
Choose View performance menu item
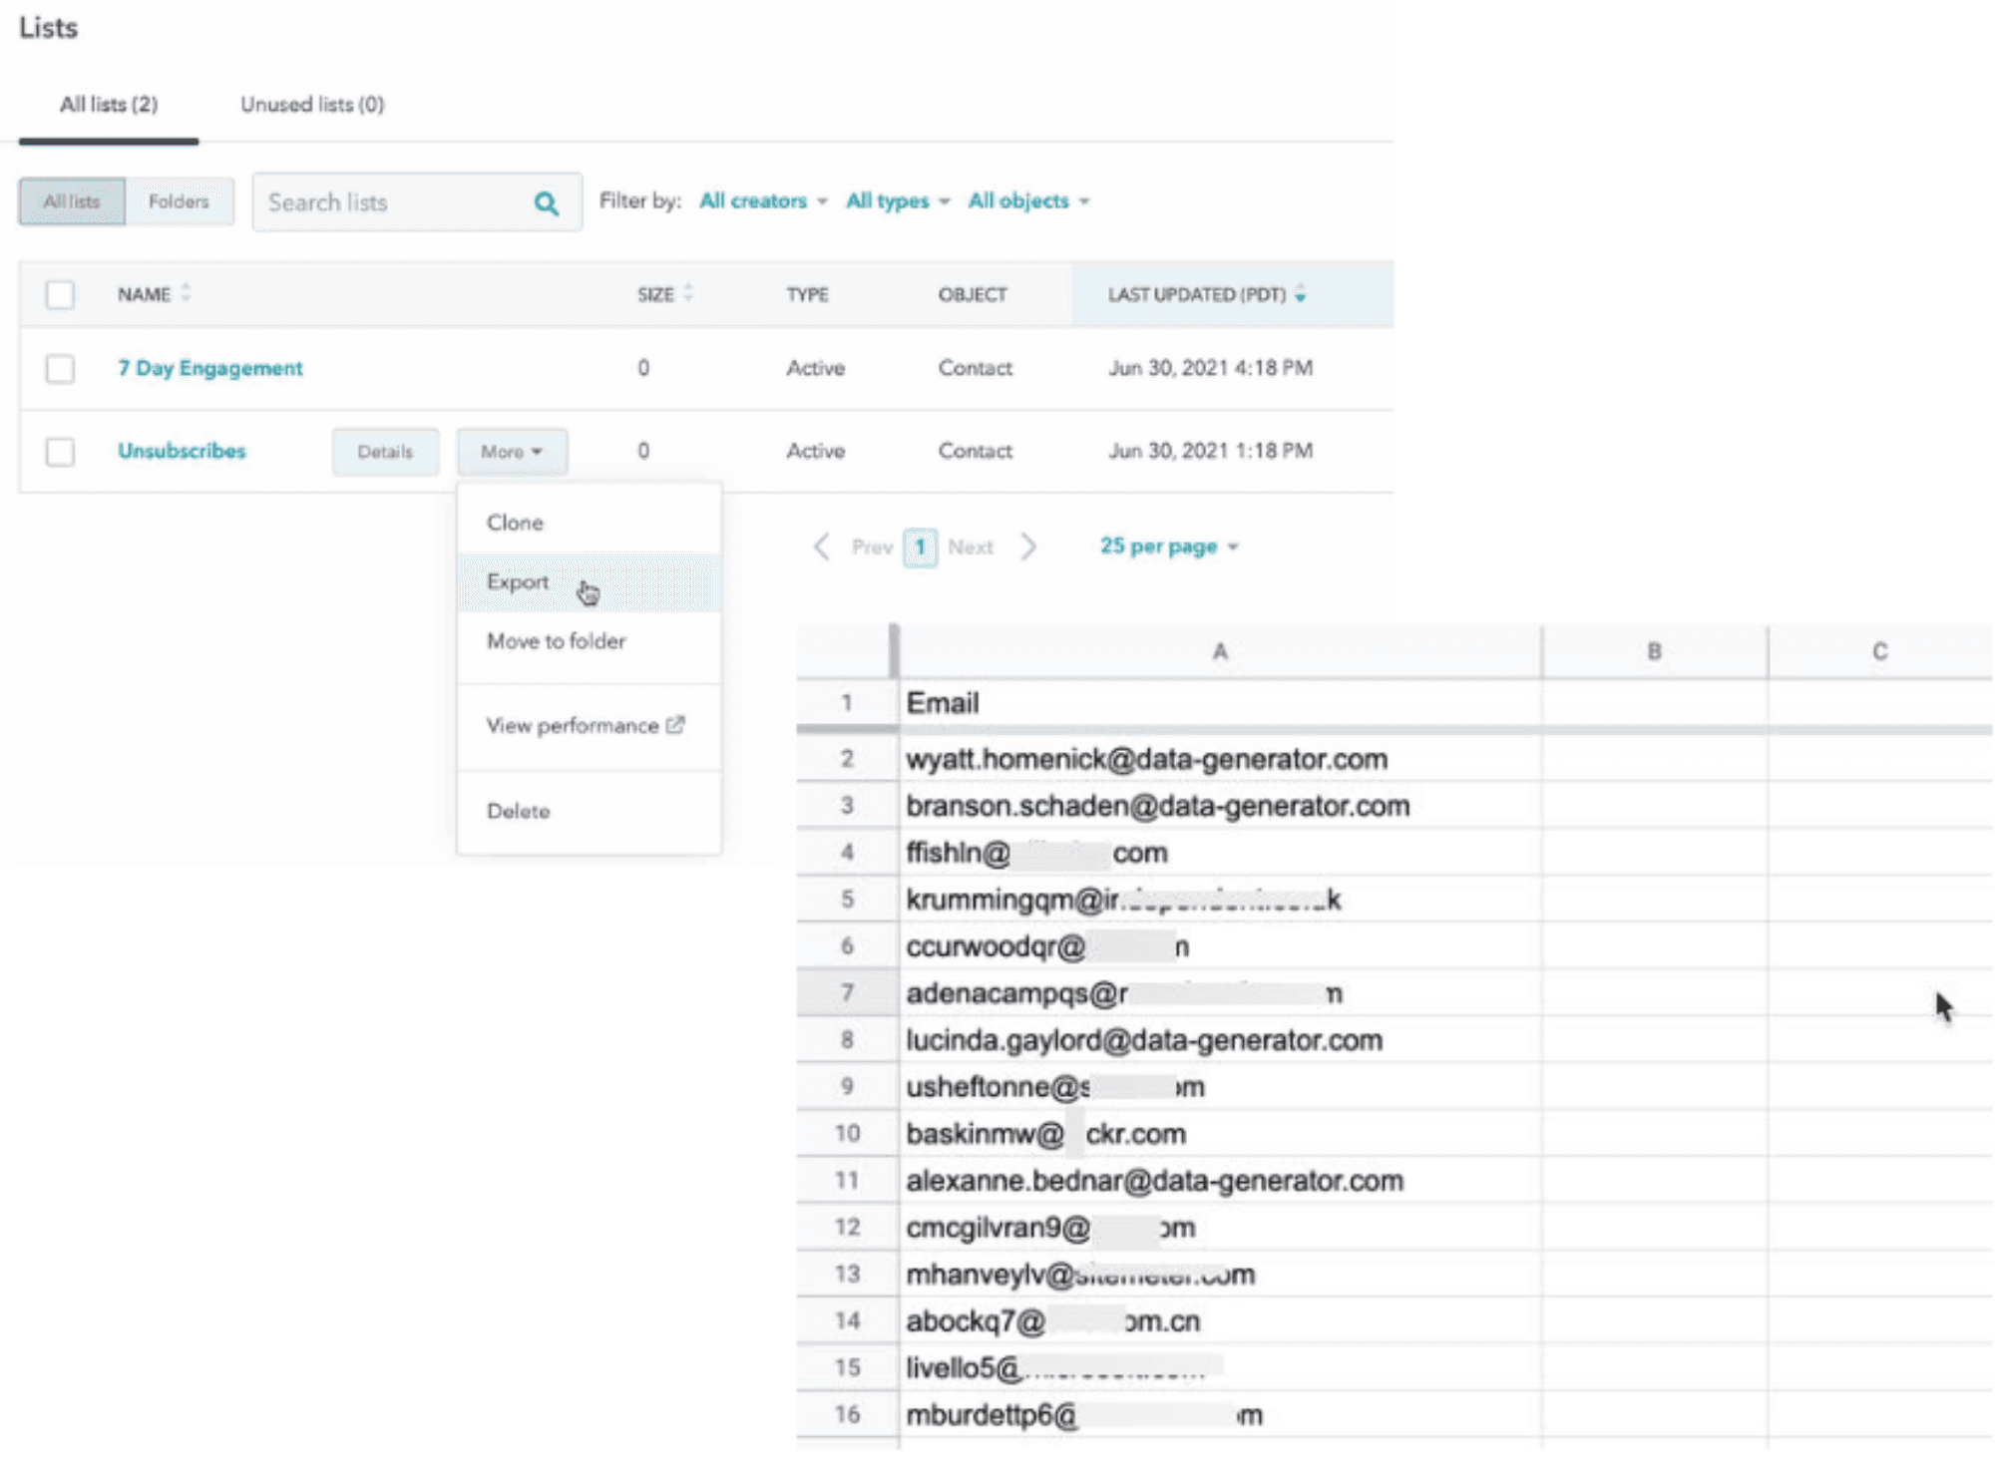tap(589, 726)
